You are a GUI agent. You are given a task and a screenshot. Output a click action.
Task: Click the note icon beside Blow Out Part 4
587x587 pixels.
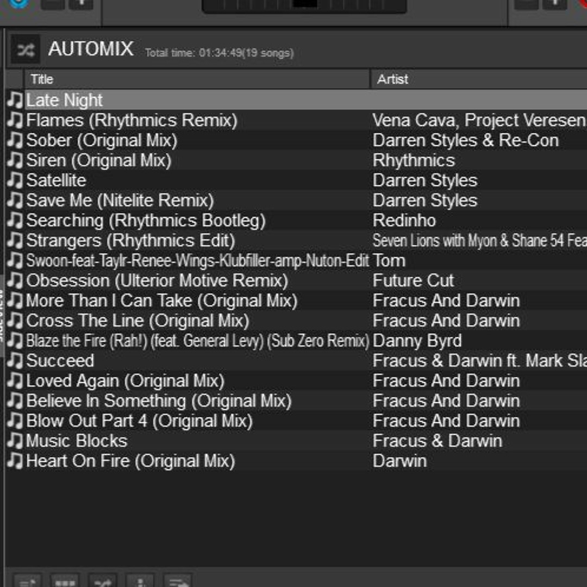point(15,421)
